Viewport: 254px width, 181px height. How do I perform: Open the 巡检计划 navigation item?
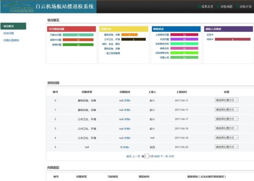point(245,6)
